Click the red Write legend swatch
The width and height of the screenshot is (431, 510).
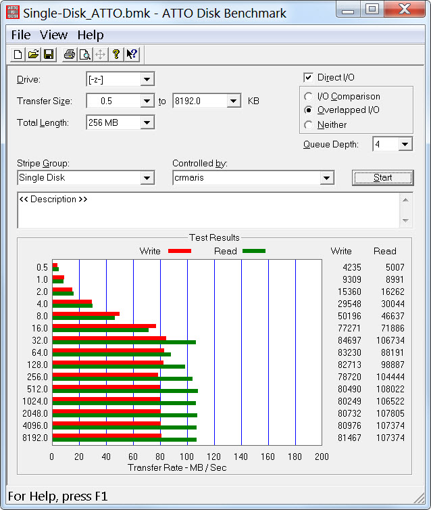(x=180, y=251)
